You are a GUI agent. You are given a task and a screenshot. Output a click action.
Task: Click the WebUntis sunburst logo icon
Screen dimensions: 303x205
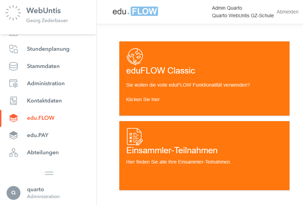pos(13,13)
